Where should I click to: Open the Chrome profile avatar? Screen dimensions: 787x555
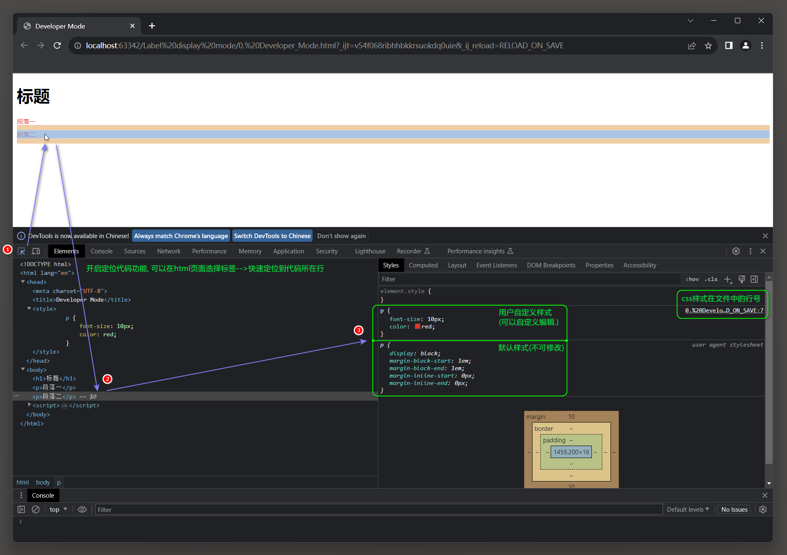coord(746,45)
